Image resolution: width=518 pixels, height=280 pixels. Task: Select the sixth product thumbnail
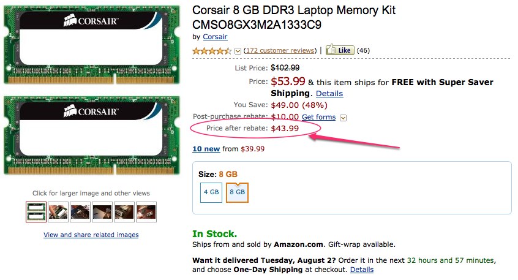tap(146, 212)
